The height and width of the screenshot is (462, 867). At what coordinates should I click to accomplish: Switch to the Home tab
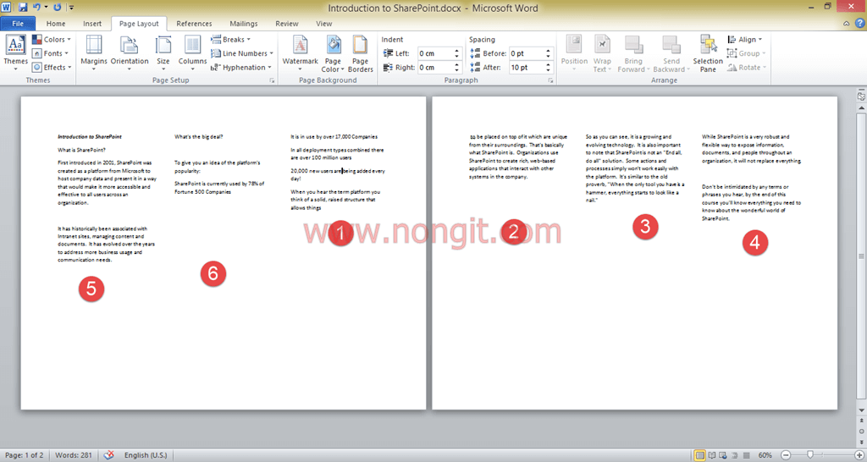(56, 23)
